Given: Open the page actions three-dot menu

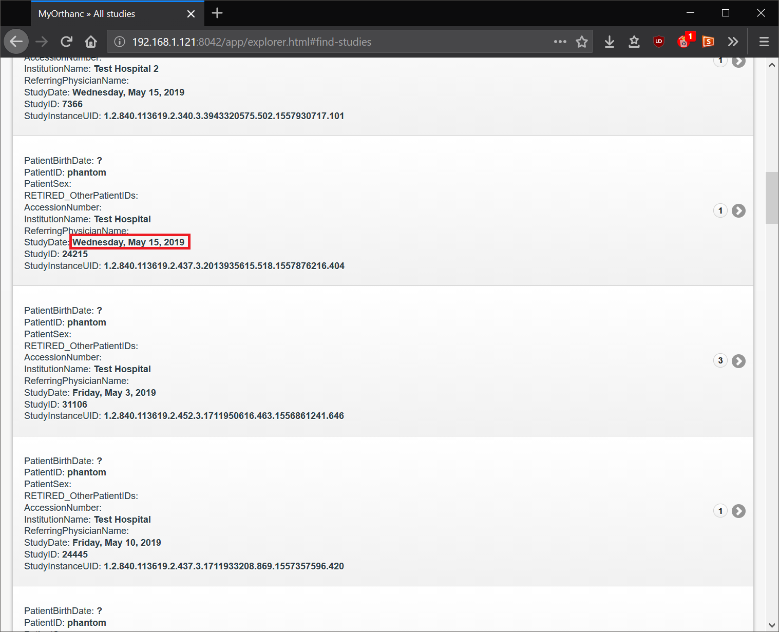Looking at the screenshot, I should pyautogui.click(x=560, y=42).
